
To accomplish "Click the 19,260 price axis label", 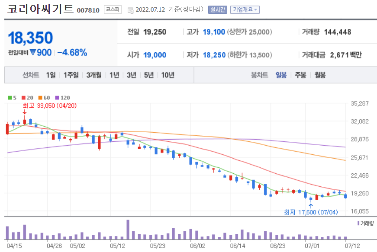I will pos(360,193).
